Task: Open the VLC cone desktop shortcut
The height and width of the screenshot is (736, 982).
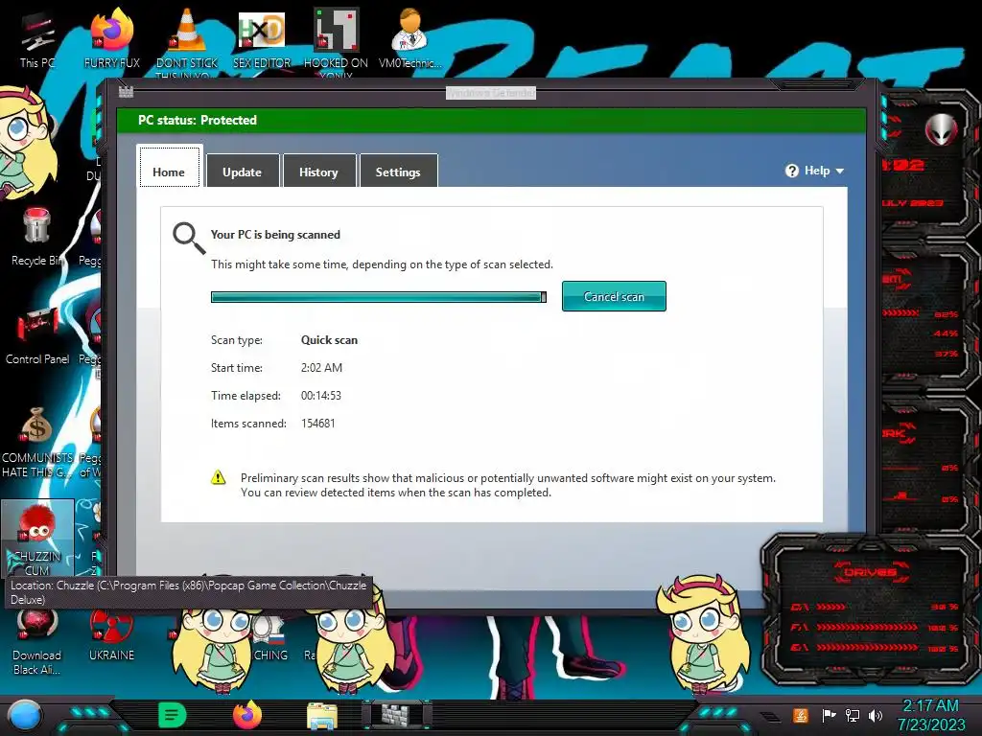Action: point(187,40)
